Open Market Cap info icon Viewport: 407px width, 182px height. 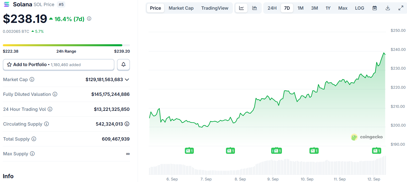[x=32, y=79]
